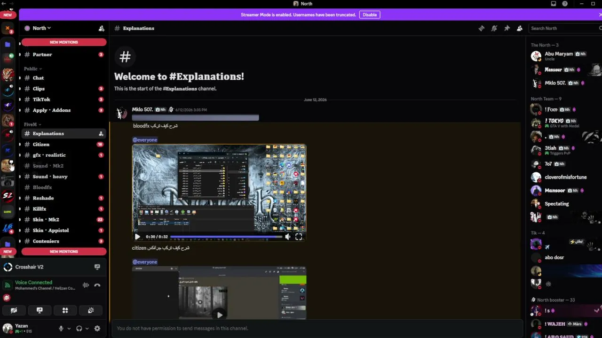Screen dimensions: 602x338
Task: Play the citizen tutorial video
Action: [x=219, y=315]
